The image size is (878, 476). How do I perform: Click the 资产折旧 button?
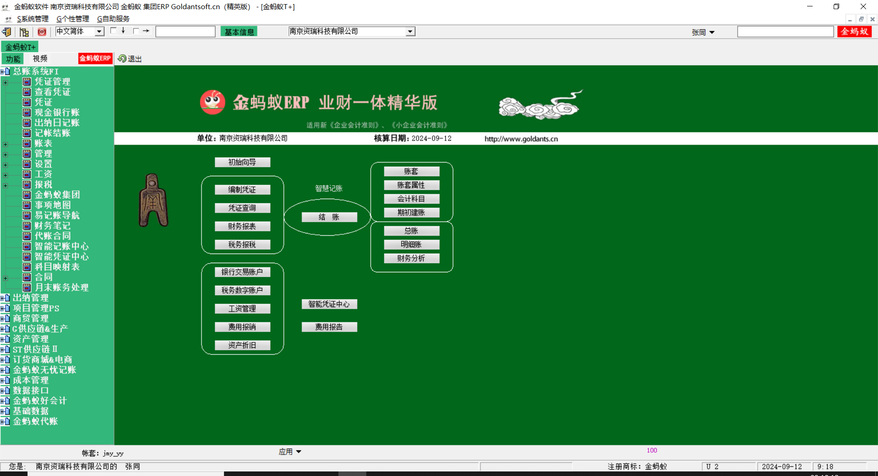(242, 345)
